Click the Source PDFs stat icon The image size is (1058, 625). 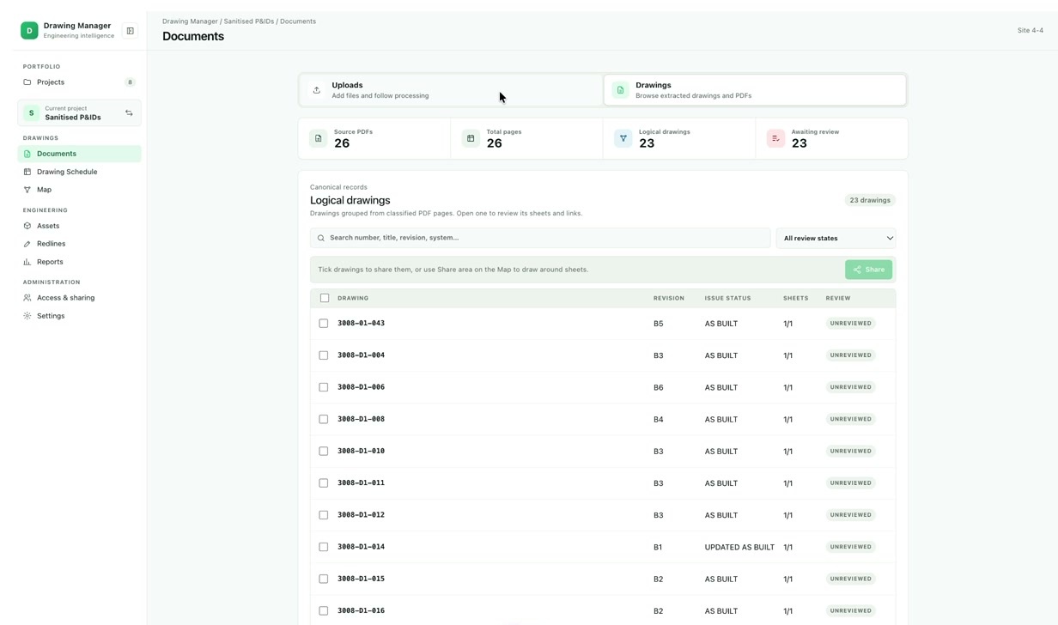319,138
